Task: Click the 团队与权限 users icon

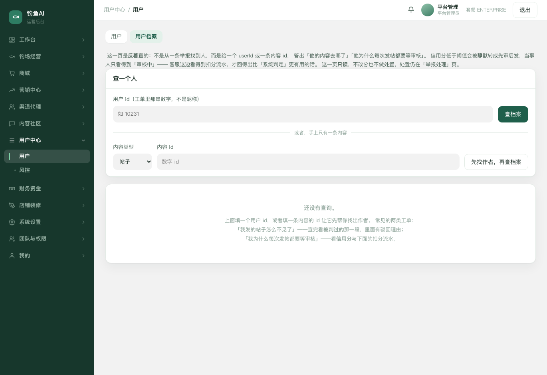Action: (12, 239)
